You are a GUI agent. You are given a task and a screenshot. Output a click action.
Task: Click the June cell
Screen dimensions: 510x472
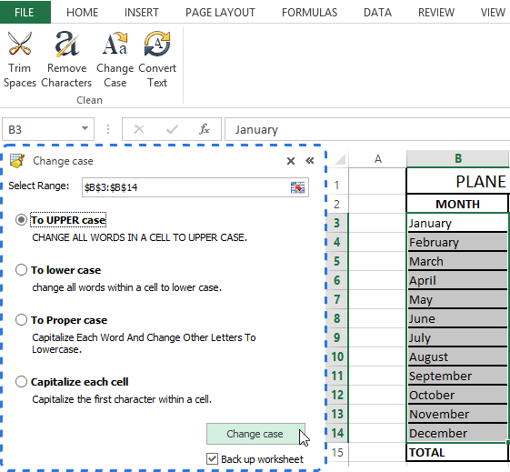(x=457, y=318)
